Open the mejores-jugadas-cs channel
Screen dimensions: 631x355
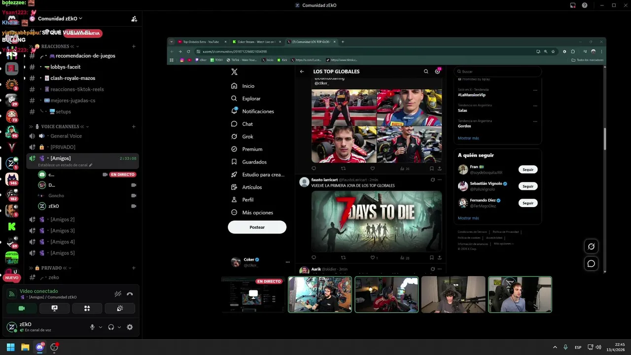point(82,101)
